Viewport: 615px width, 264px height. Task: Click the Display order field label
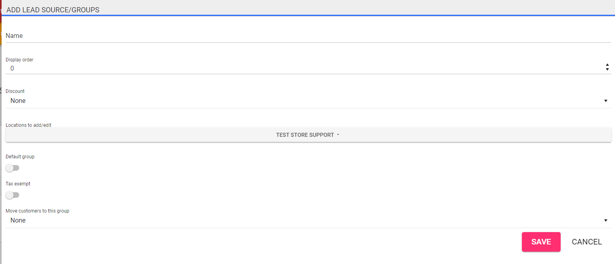pyautogui.click(x=20, y=60)
